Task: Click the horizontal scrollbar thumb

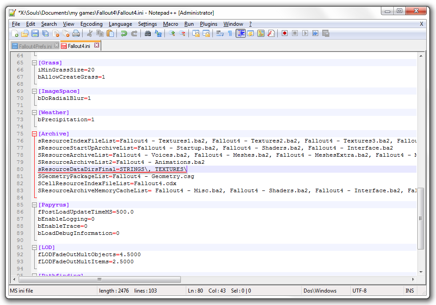Action: click(x=100, y=279)
